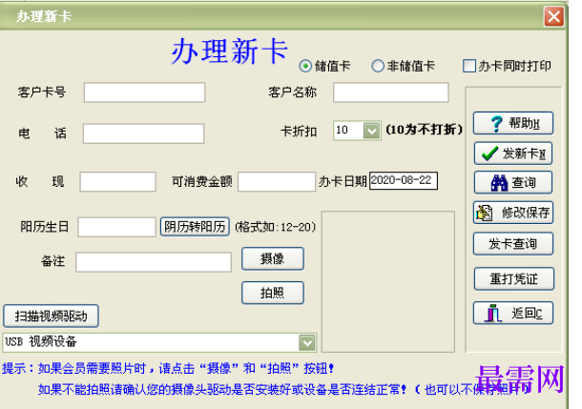This screenshot has height=409, width=582.
Task: Click the 重打凭证 button
Action: point(513,278)
